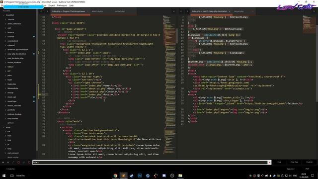This screenshot has height=179, width=318.
Task: Switch to lang/ru.php tab in right pane
Action: [x=239, y=11]
